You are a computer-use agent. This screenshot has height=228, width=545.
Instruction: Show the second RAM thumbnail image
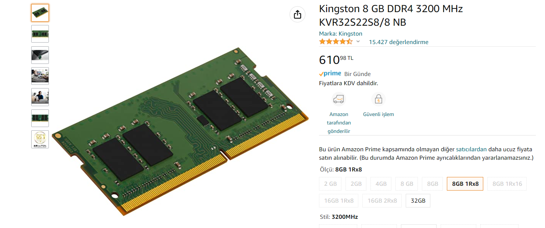pyautogui.click(x=40, y=34)
